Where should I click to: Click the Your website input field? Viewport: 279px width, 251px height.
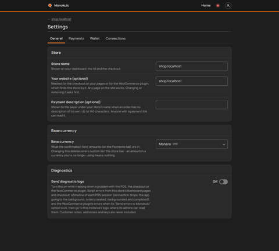click(x=192, y=81)
